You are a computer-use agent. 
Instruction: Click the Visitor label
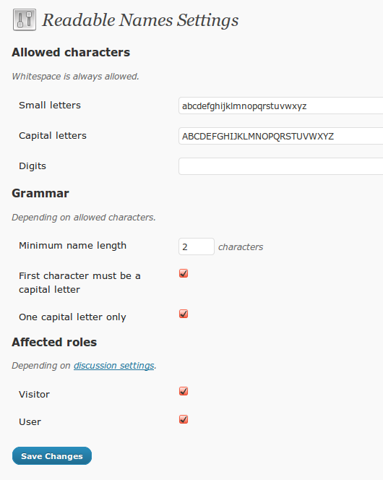pos(34,394)
